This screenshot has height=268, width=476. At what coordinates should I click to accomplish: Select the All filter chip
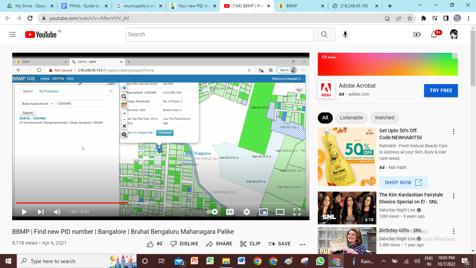pyautogui.click(x=325, y=118)
